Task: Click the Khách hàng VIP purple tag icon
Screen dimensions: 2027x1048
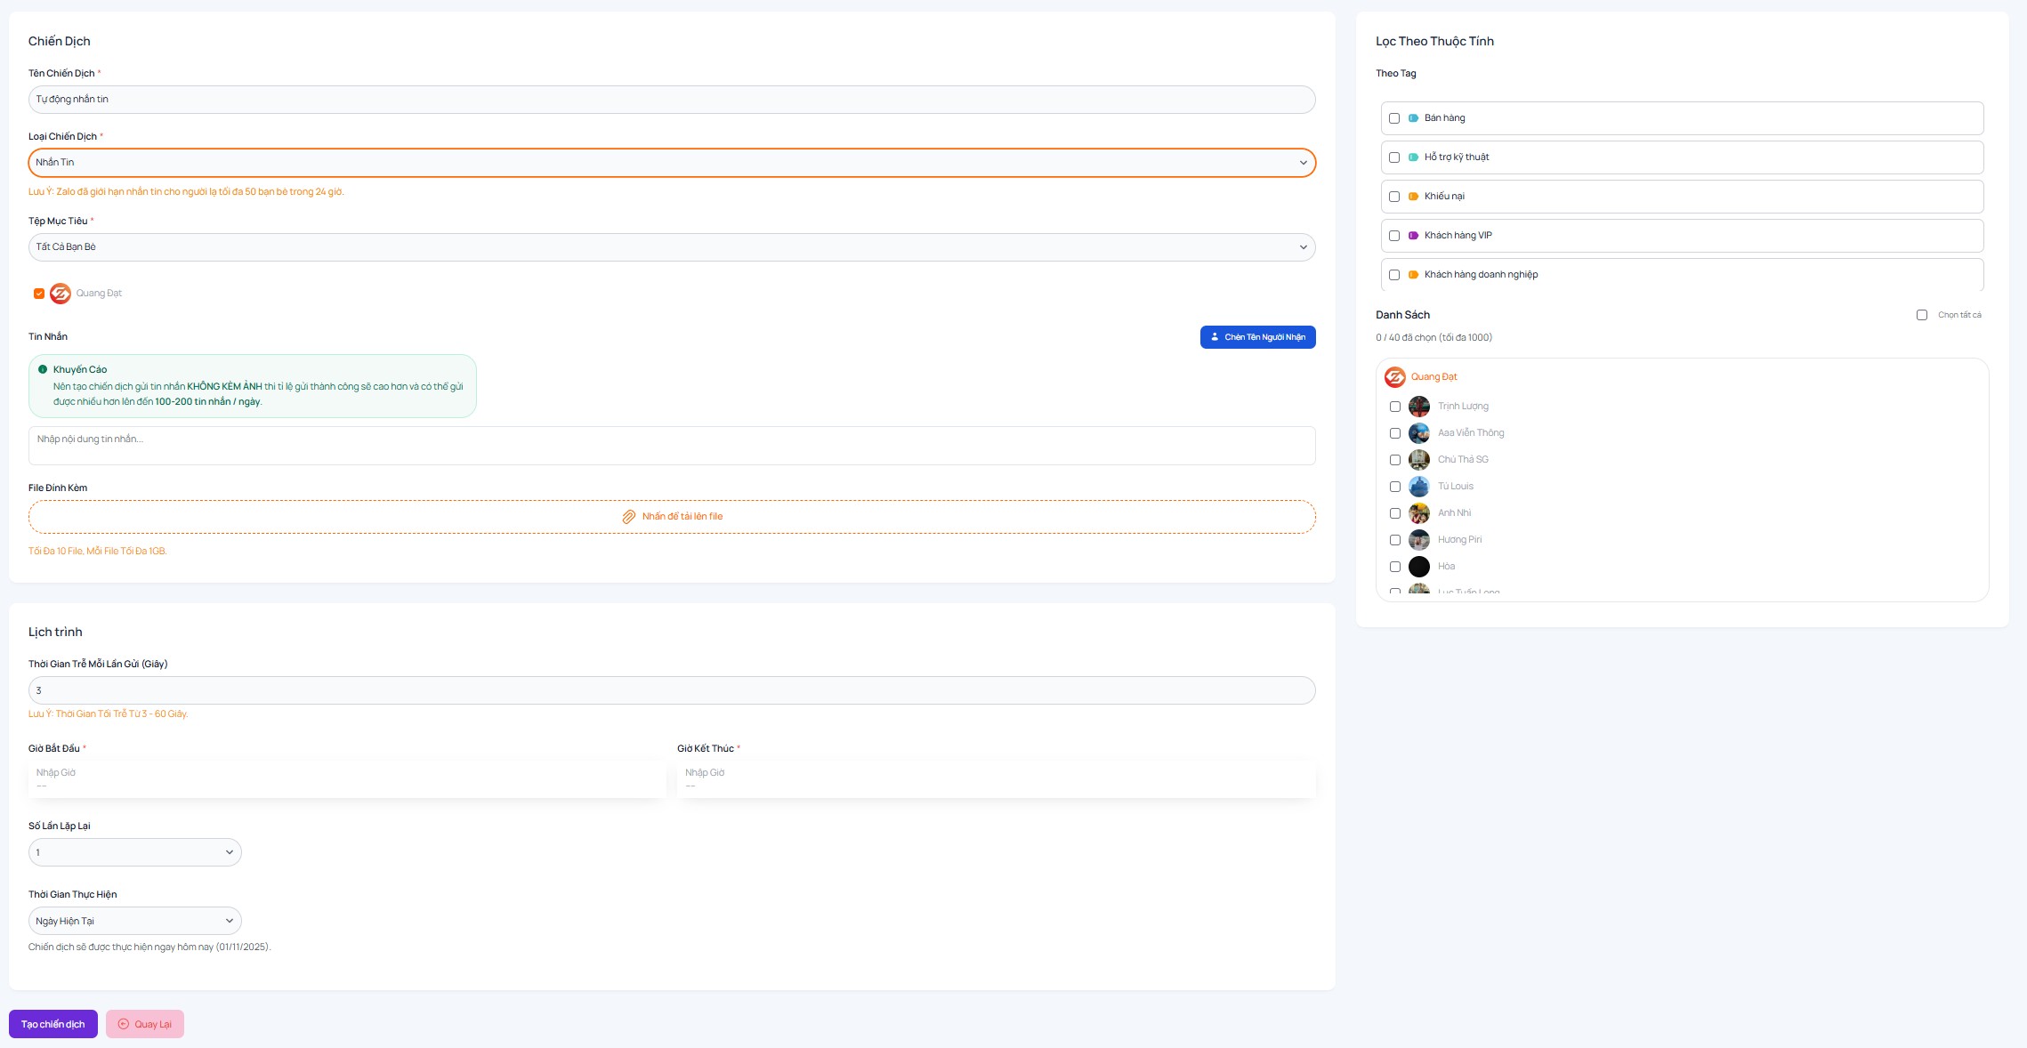Action: 1413,236
